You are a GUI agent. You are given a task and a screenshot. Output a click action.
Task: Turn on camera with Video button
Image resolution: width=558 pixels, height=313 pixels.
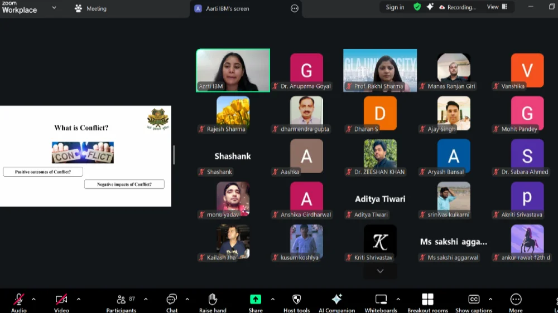tap(61, 300)
